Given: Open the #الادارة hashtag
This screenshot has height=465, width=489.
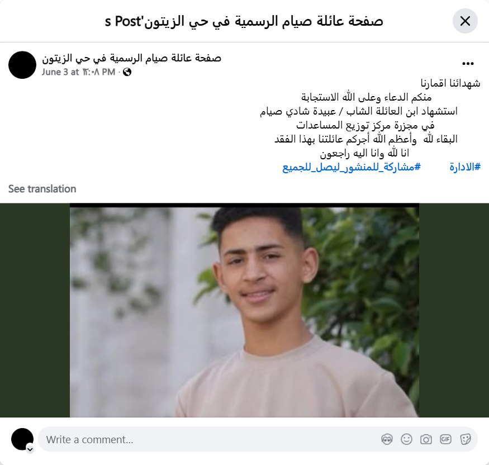Looking at the screenshot, I should (x=465, y=167).
